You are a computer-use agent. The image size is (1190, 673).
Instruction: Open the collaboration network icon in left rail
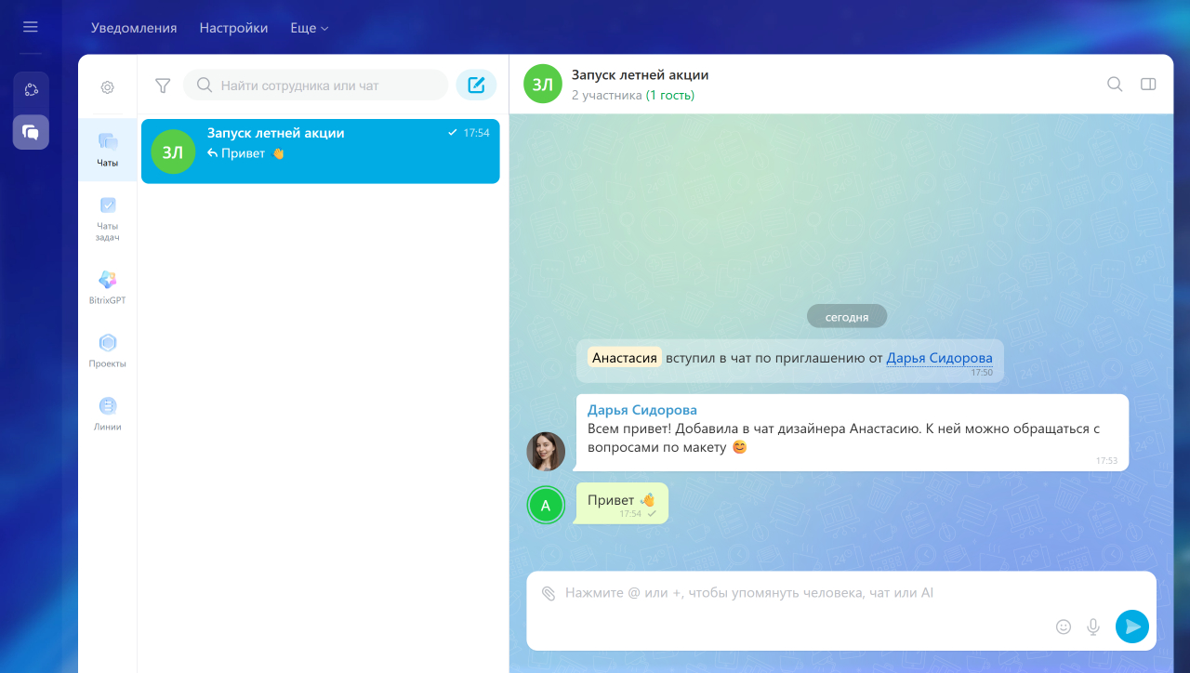(x=31, y=89)
